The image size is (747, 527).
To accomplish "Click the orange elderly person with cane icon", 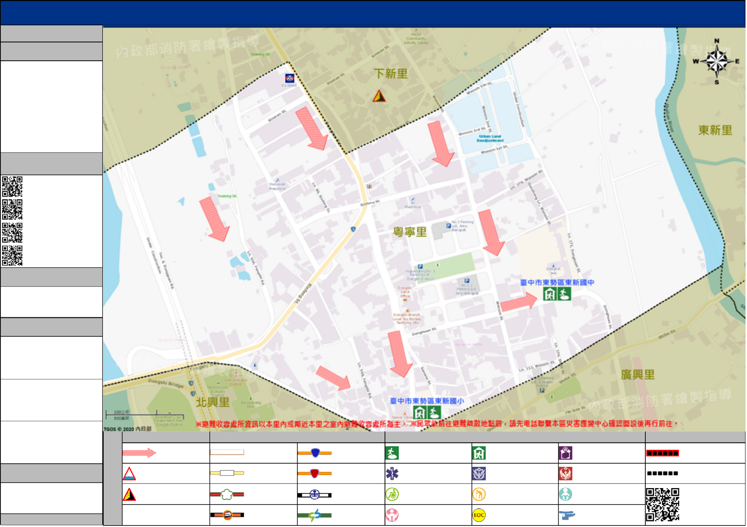I will (479, 495).
